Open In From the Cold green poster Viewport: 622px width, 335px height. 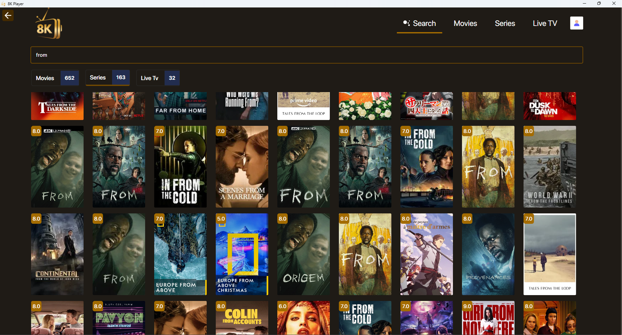[x=180, y=167]
